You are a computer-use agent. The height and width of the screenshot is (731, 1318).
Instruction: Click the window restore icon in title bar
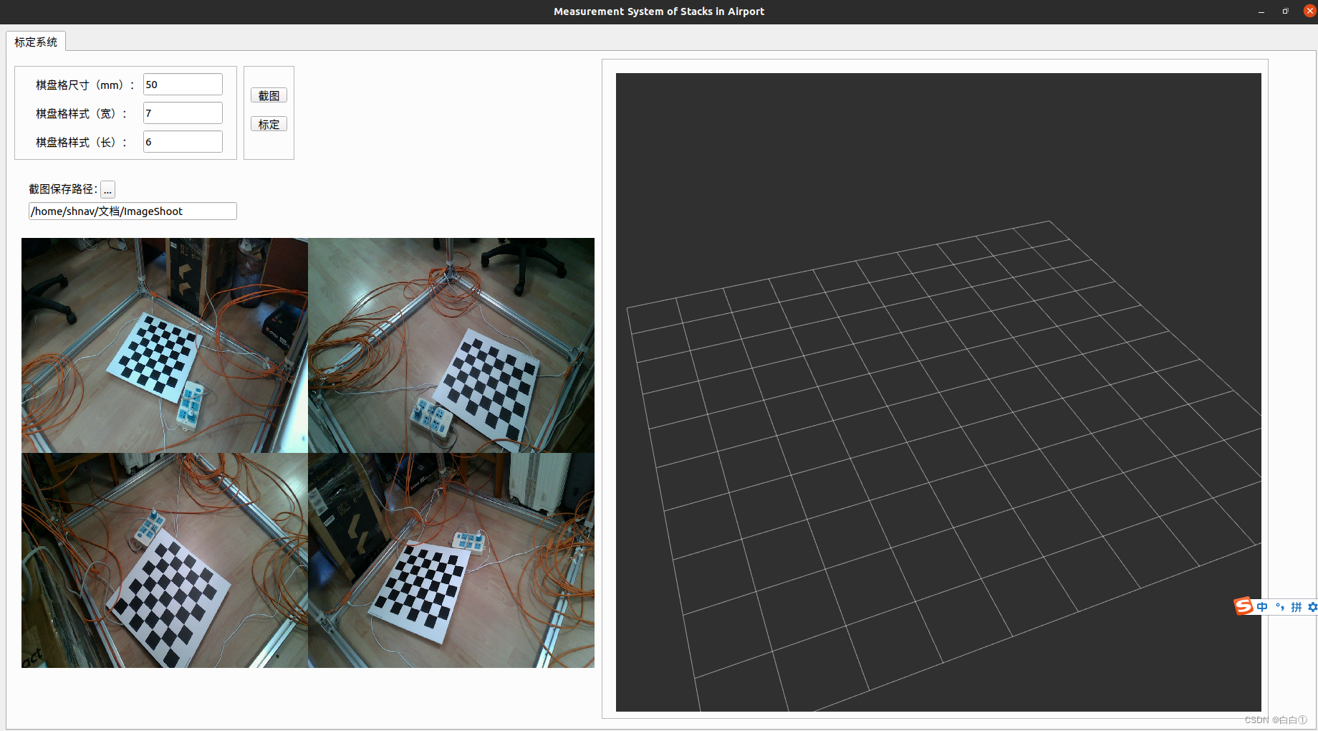1285,11
